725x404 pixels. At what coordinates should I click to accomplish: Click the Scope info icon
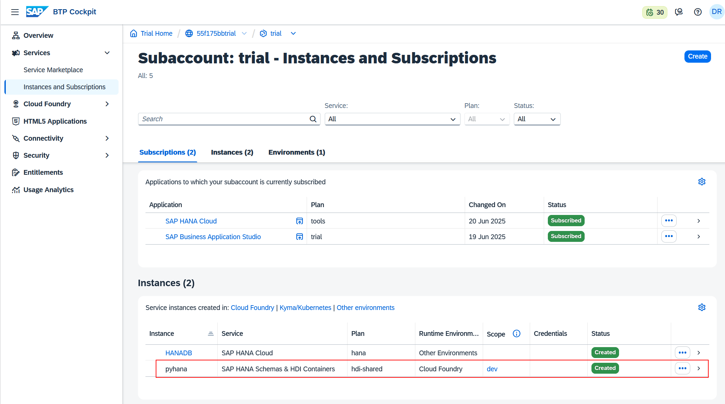click(516, 333)
